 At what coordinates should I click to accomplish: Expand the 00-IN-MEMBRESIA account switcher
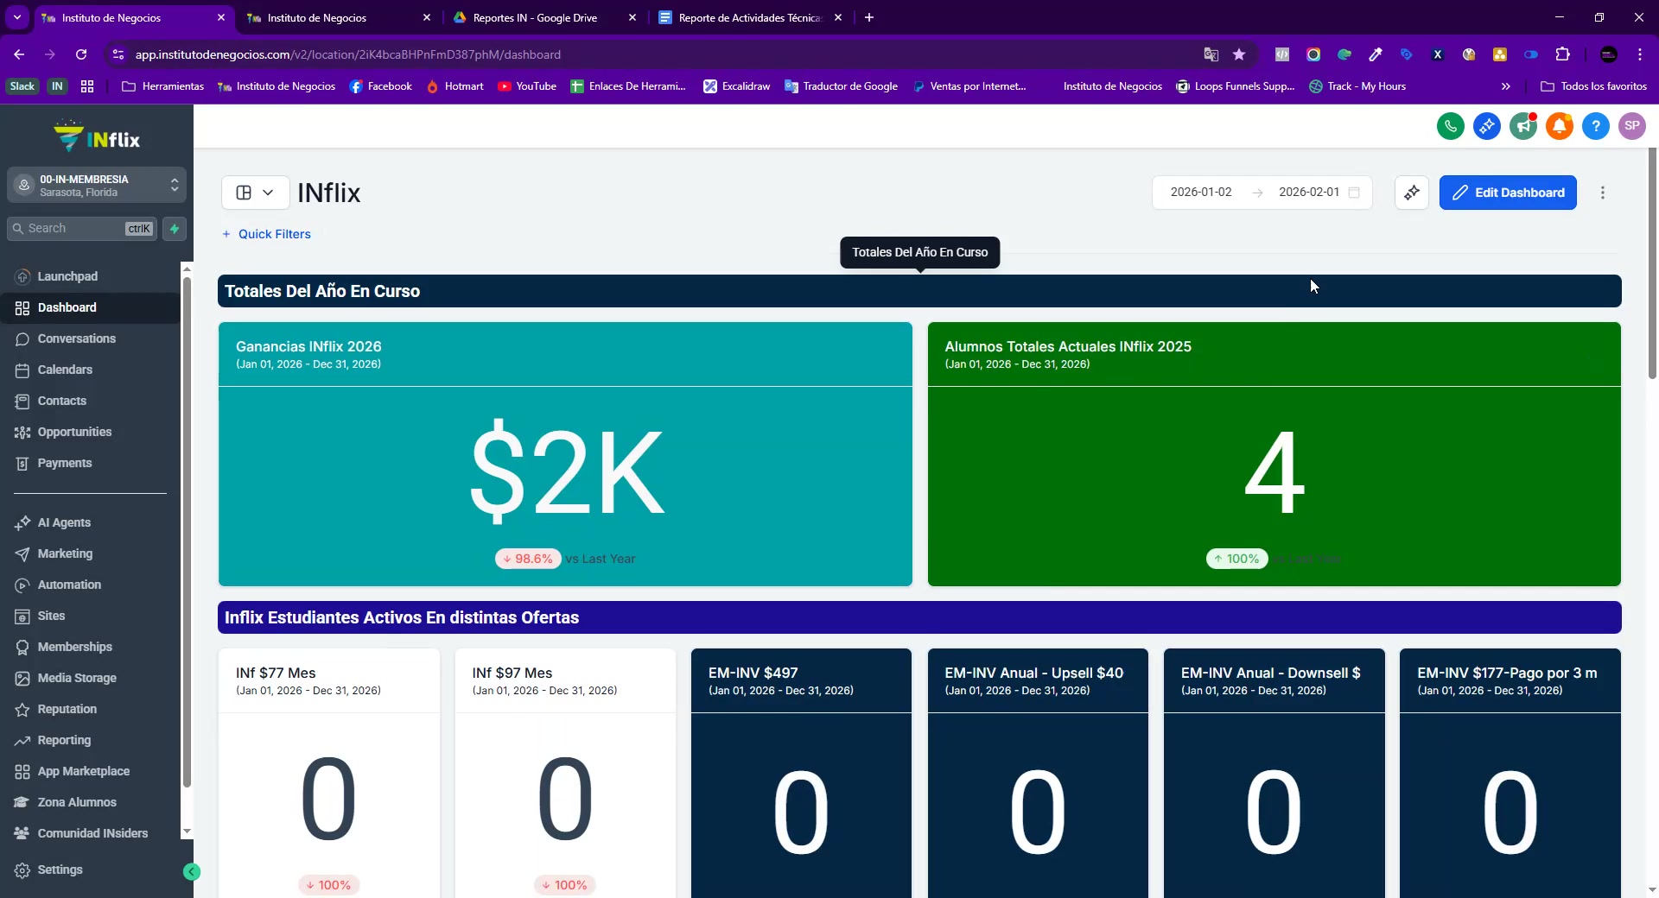(x=97, y=186)
